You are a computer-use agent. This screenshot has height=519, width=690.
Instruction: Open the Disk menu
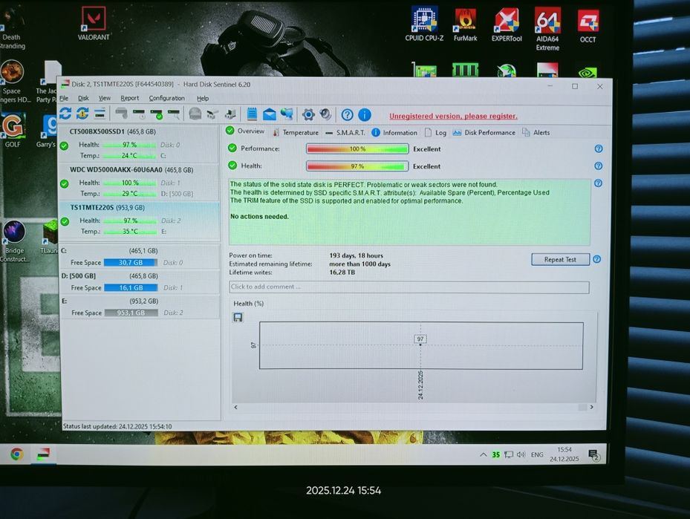coord(83,98)
